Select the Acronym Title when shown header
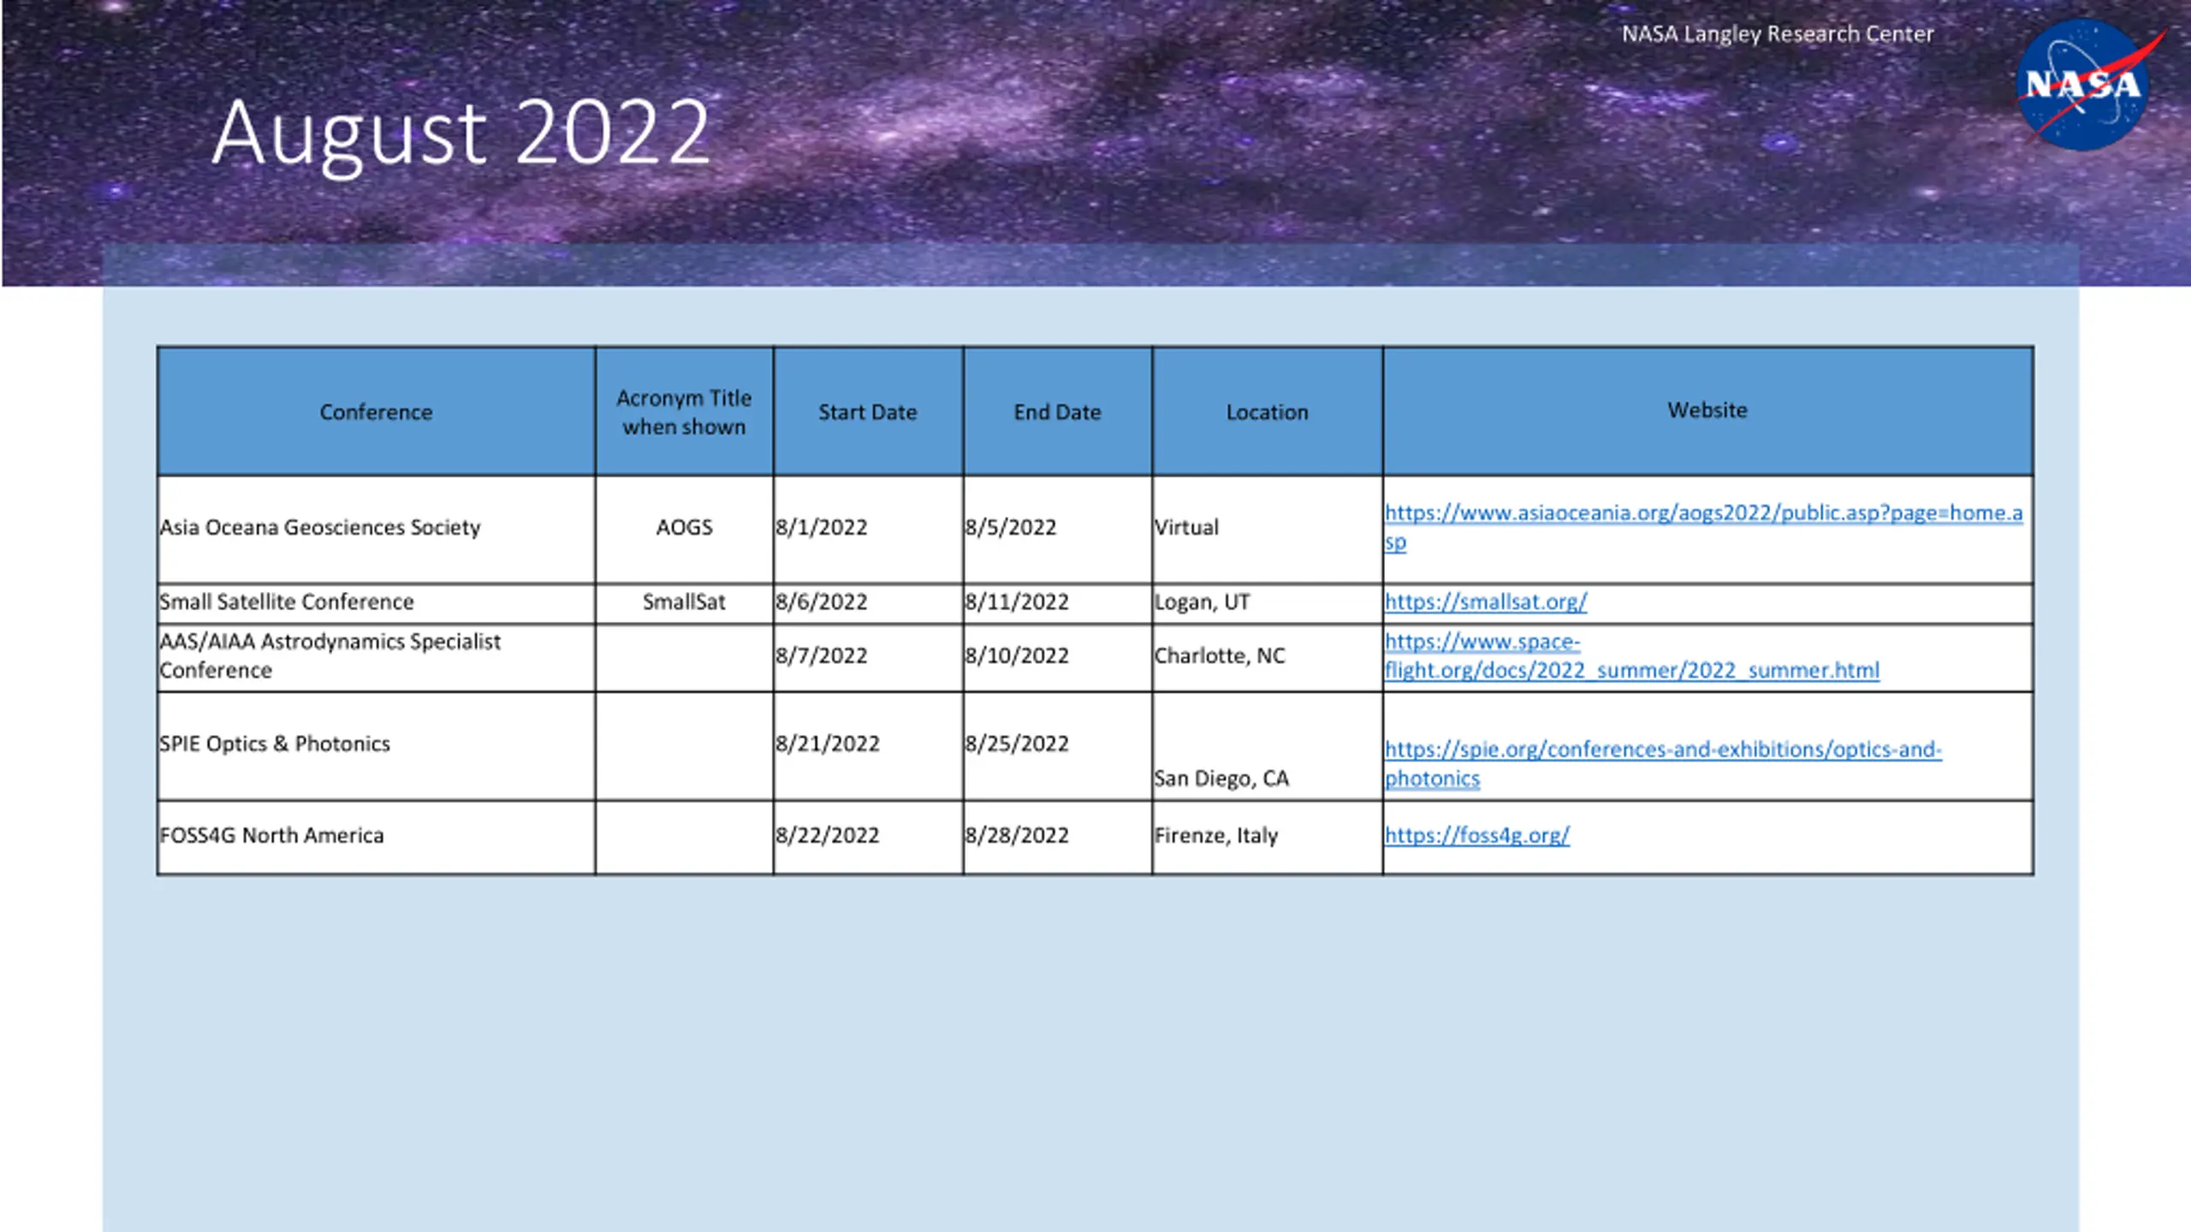This screenshot has width=2191, height=1232. tap(685, 412)
